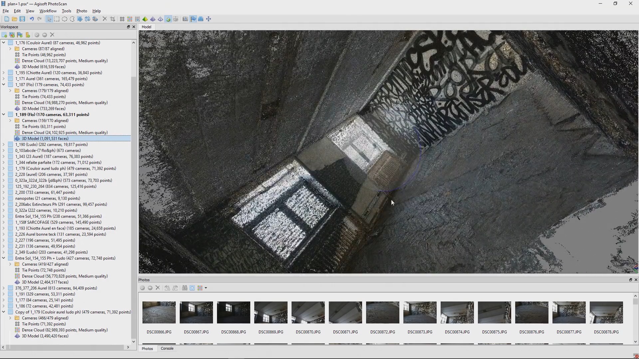Viewport: 639px width, 359px height.
Task: Select the Rotate Object tool
Action: [95, 19]
